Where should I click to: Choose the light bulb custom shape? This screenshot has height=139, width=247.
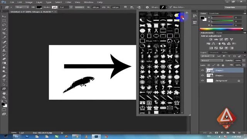coord(170,82)
